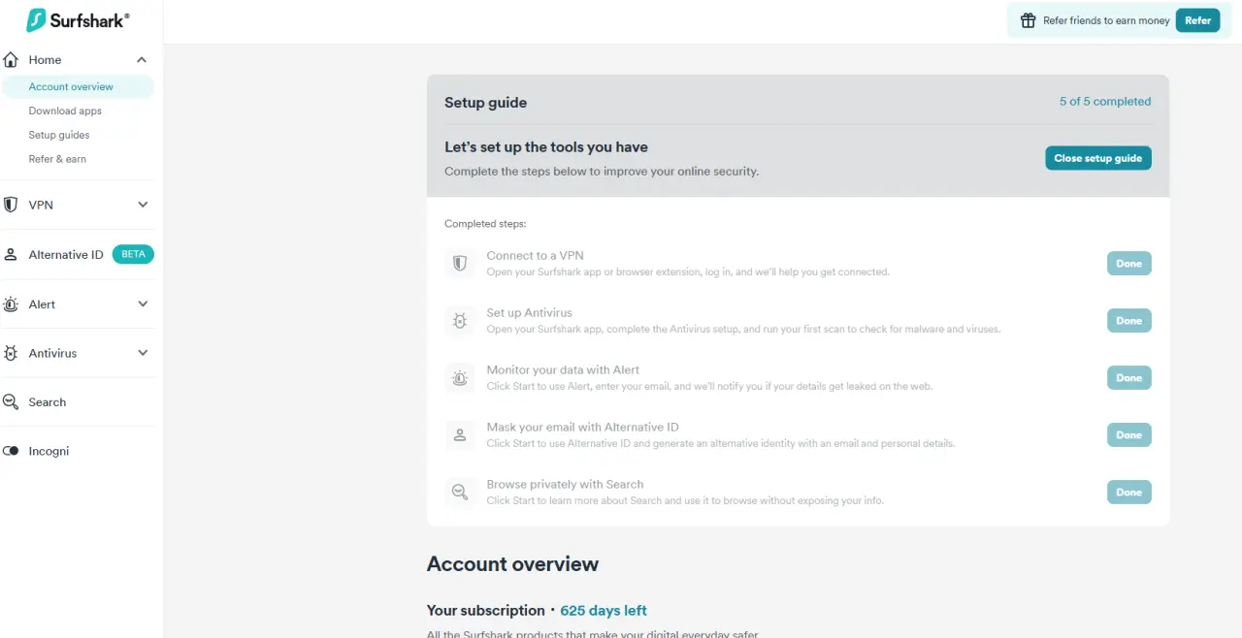Click the Close setup guide button

tap(1098, 158)
